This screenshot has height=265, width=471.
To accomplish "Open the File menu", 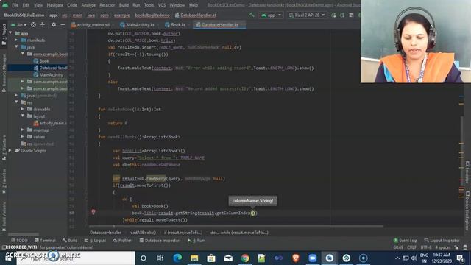I will coord(15,5).
